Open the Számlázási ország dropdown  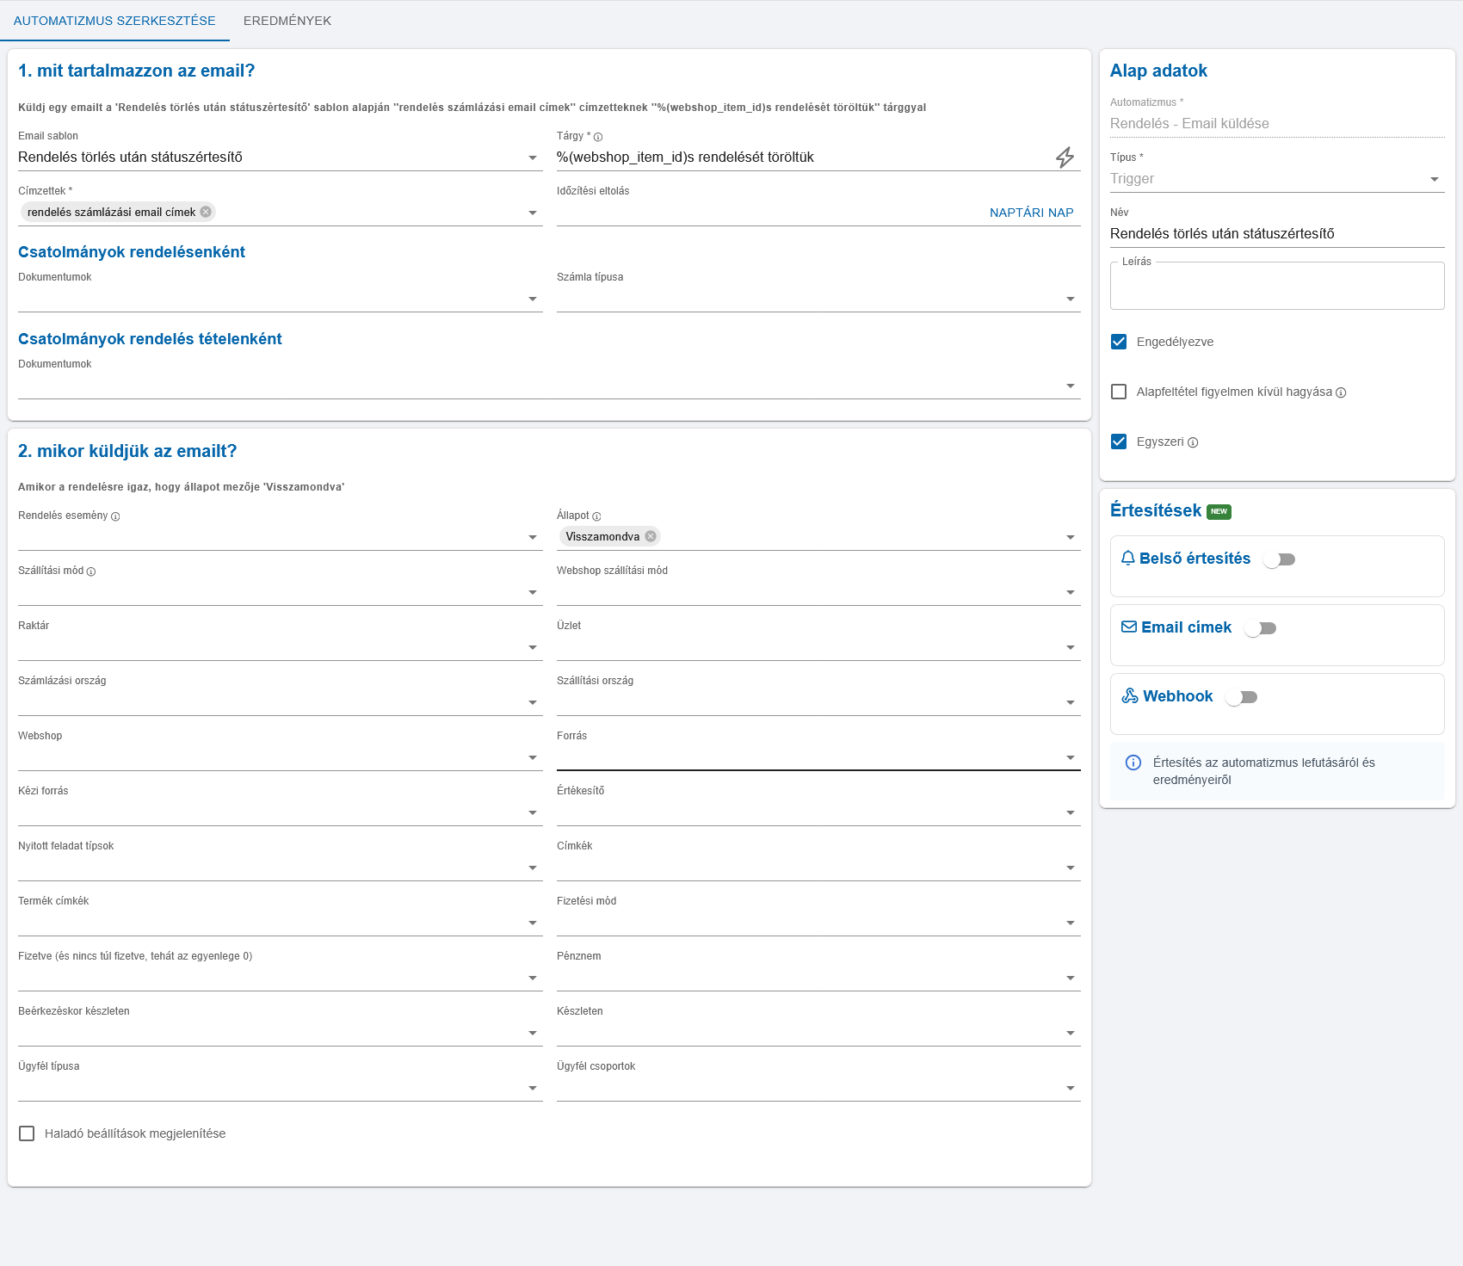(x=280, y=702)
